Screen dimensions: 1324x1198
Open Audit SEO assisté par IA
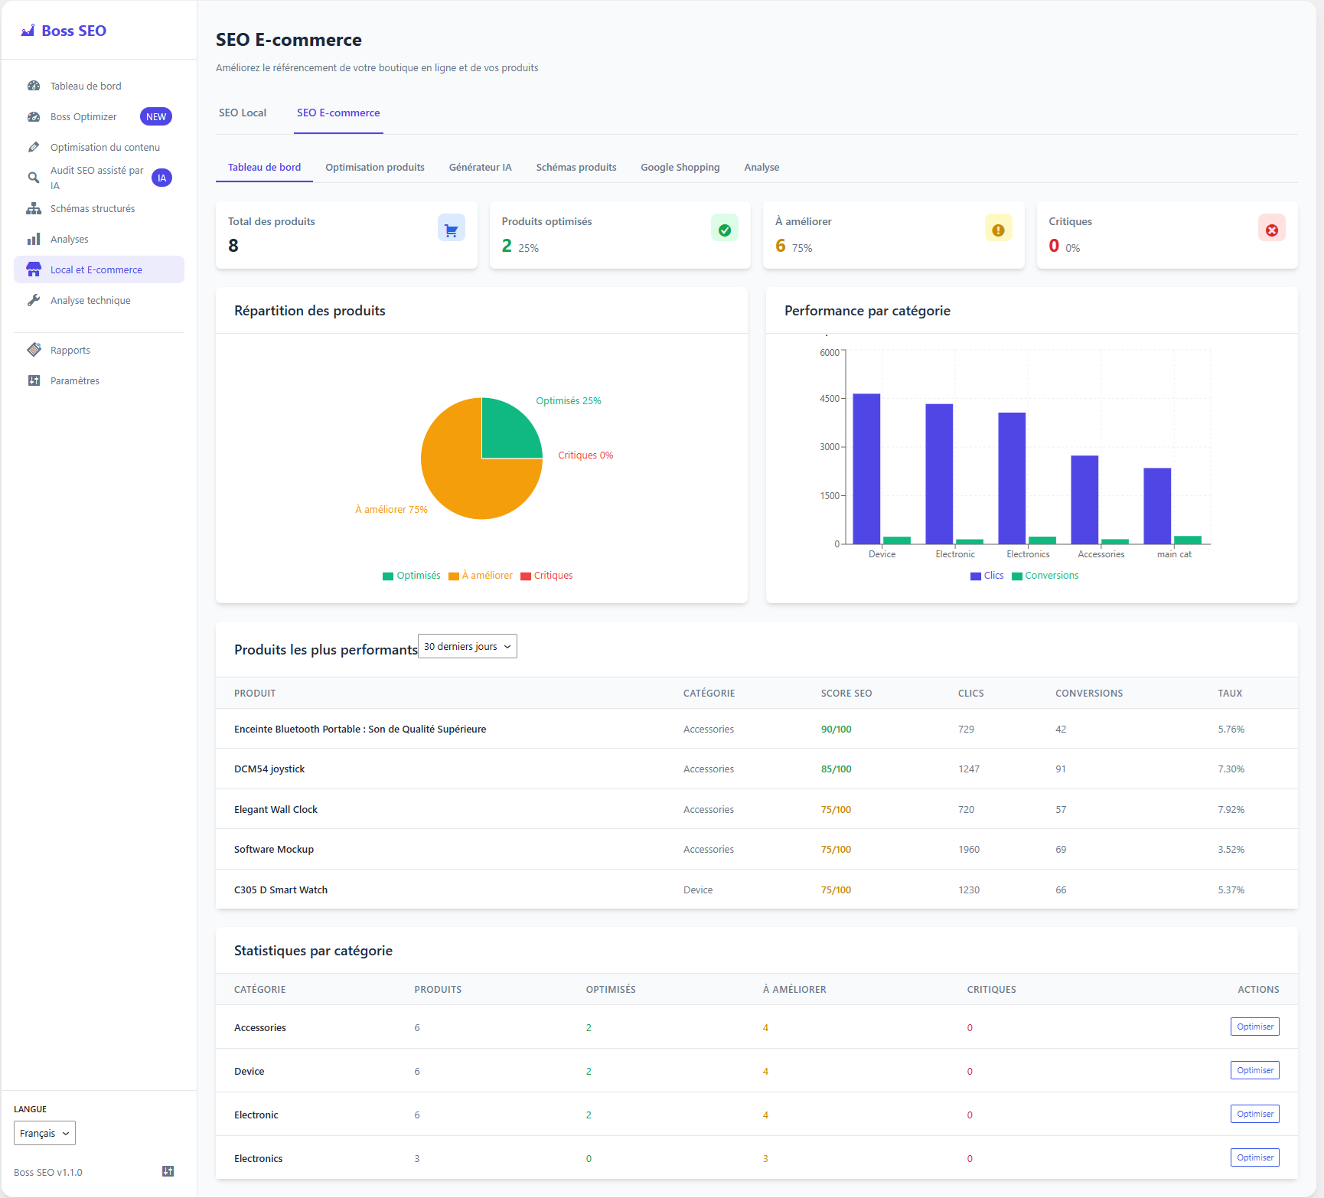pos(34,177)
